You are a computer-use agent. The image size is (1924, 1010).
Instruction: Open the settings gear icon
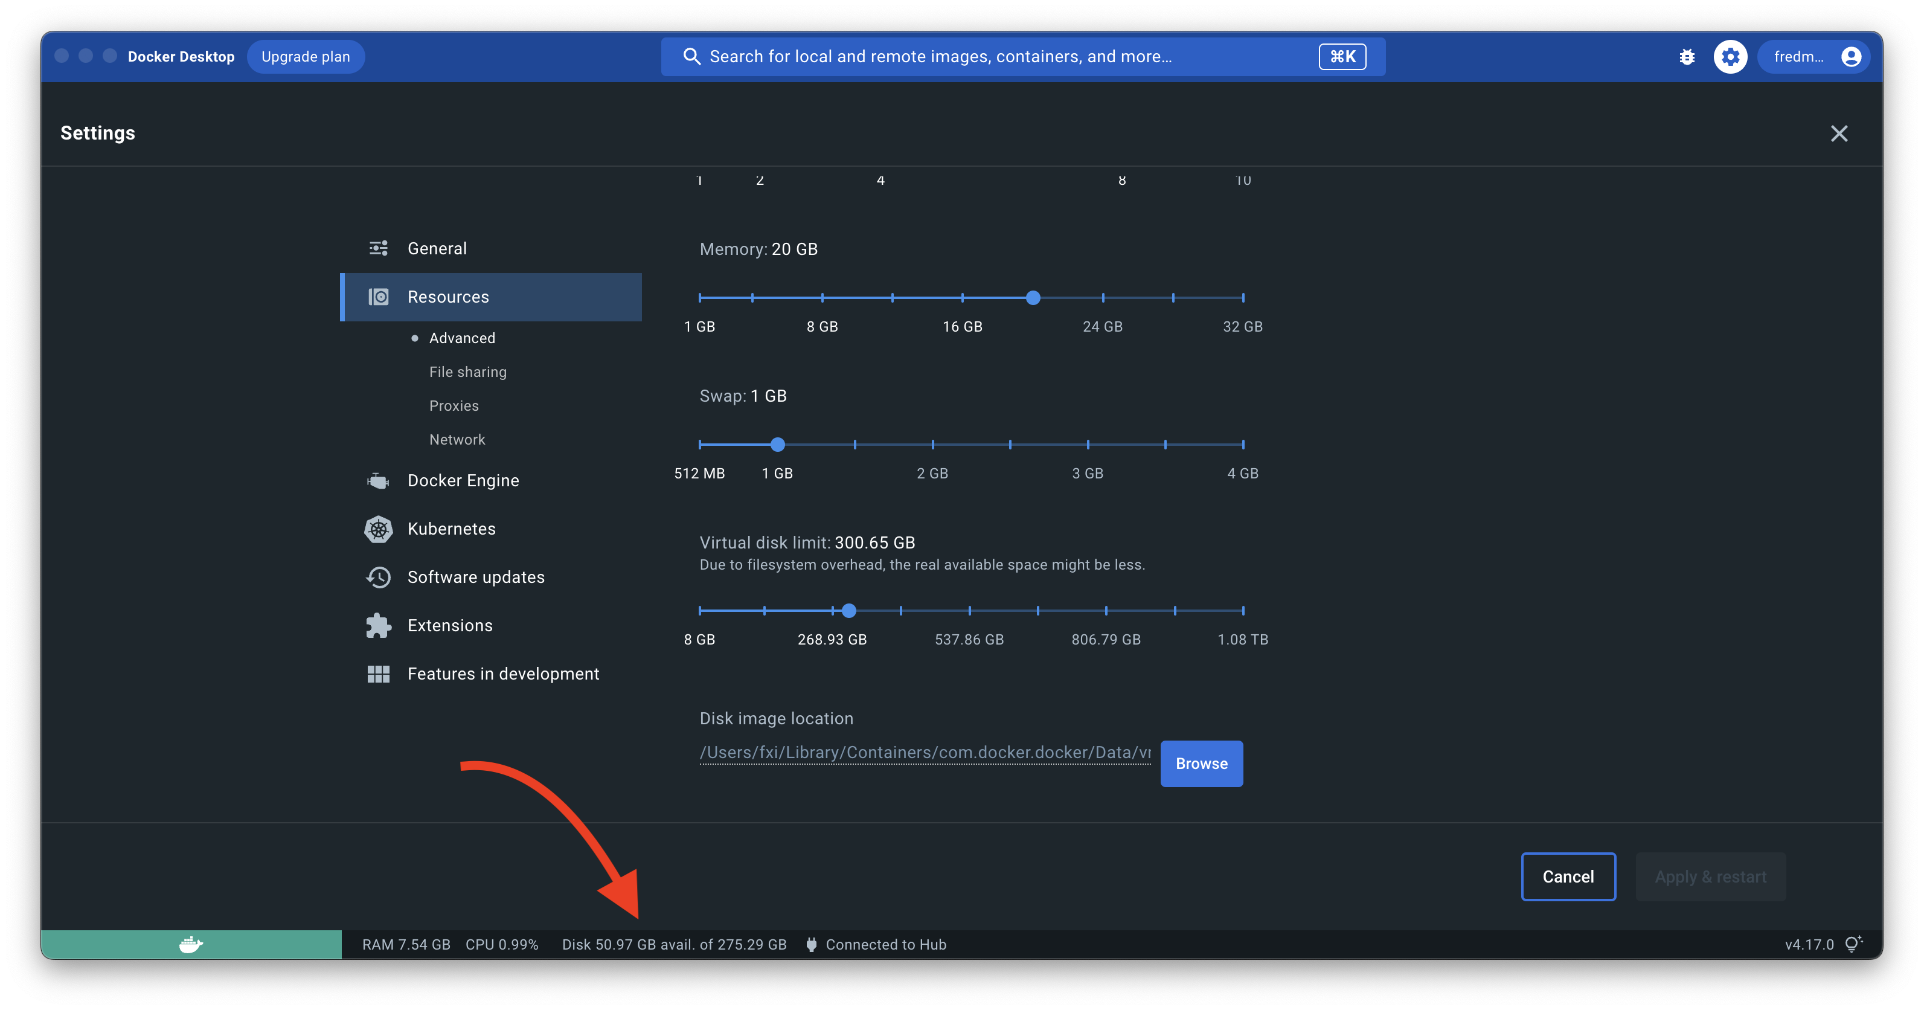1731,56
